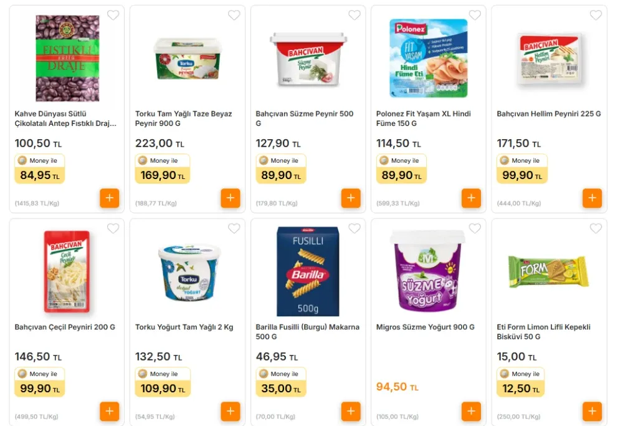Viewport: 623px width, 426px height.
Task: Open Polonez Fit Yaşam Hindi Füme title
Action: [423, 119]
